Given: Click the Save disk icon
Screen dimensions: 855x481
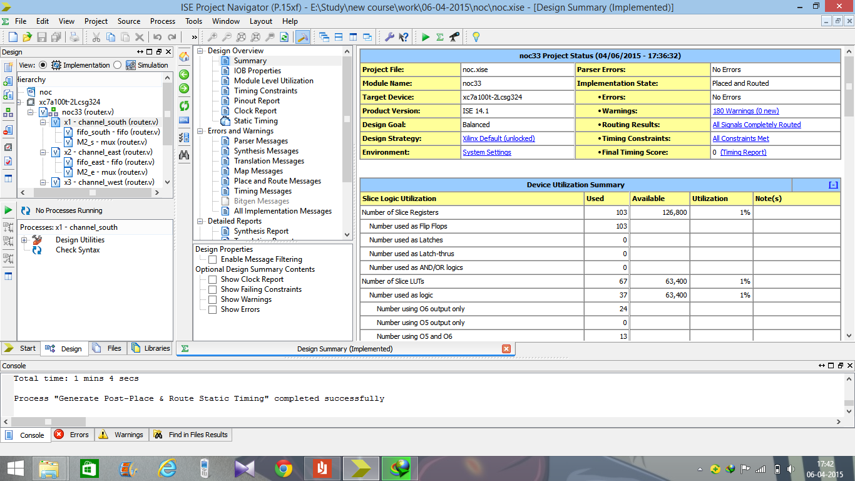Looking at the screenshot, I should point(42,37).
